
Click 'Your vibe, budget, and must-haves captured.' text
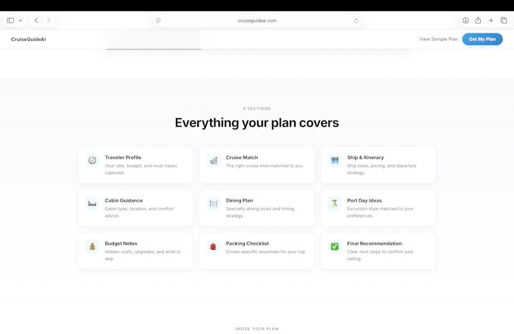pos(141,169)
